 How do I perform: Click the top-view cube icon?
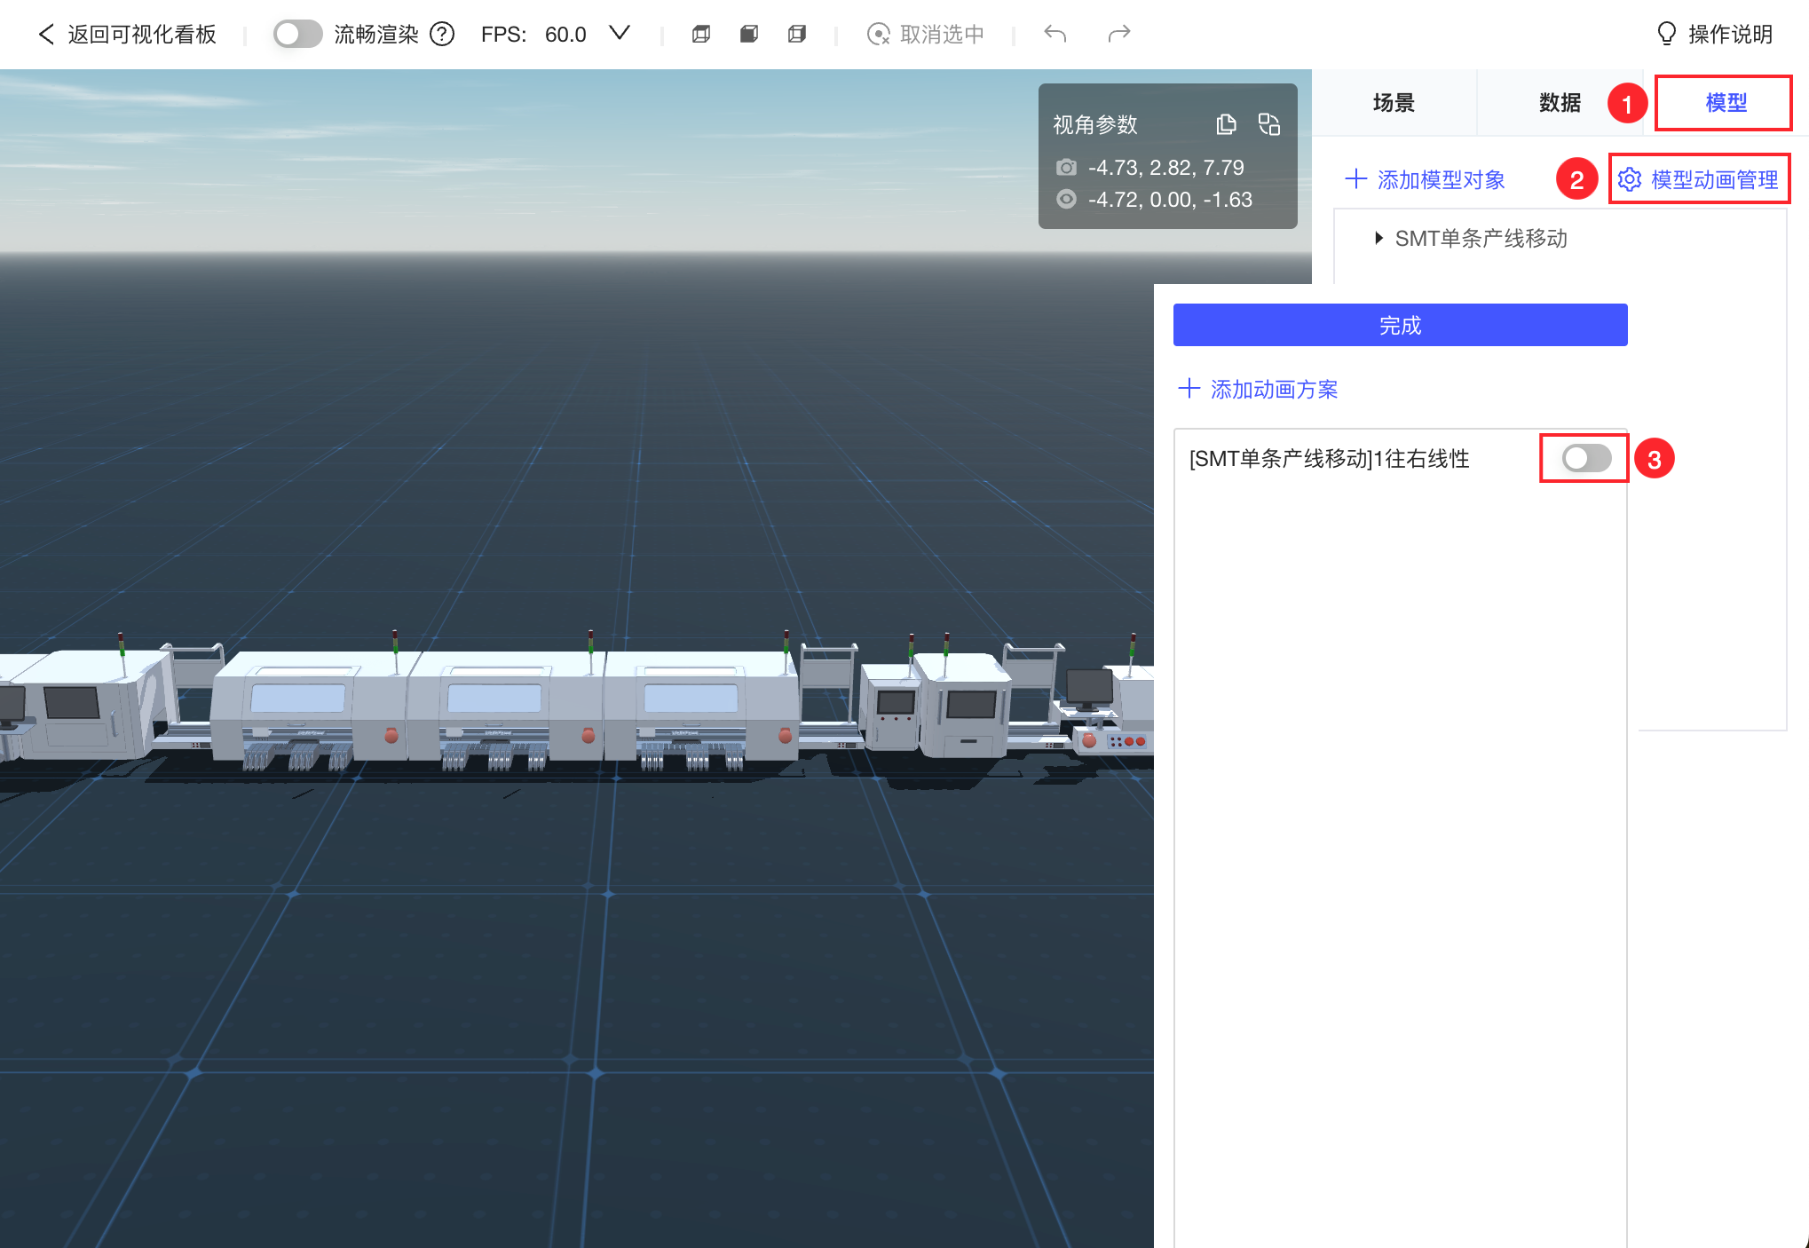701,35
